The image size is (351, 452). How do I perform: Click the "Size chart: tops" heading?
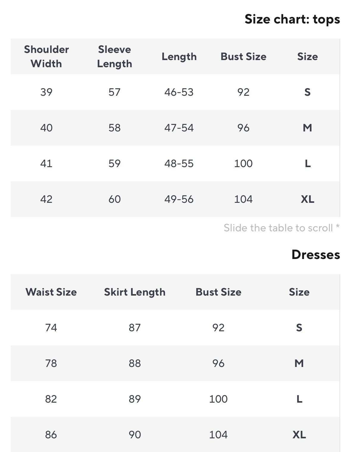click(292, 19)
